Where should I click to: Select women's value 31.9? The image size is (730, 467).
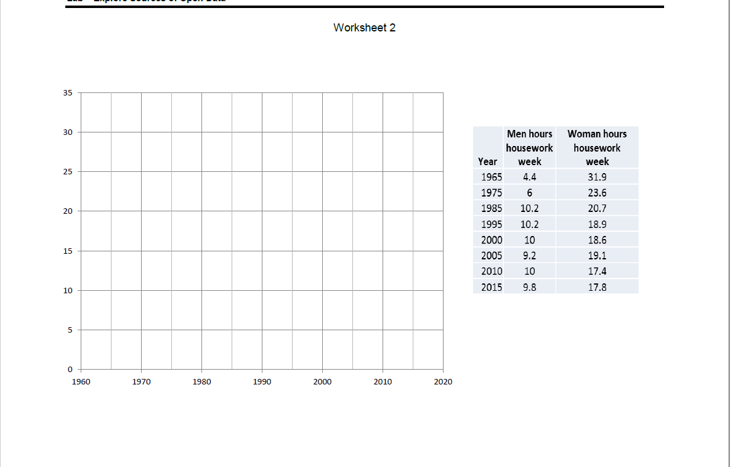(597, 177)
